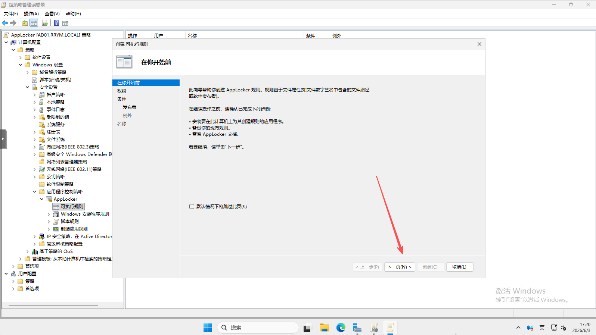The height and width of the screenshot is (335, 596).
Task: Show hidden system tray icons
Action: coord(518,328)
